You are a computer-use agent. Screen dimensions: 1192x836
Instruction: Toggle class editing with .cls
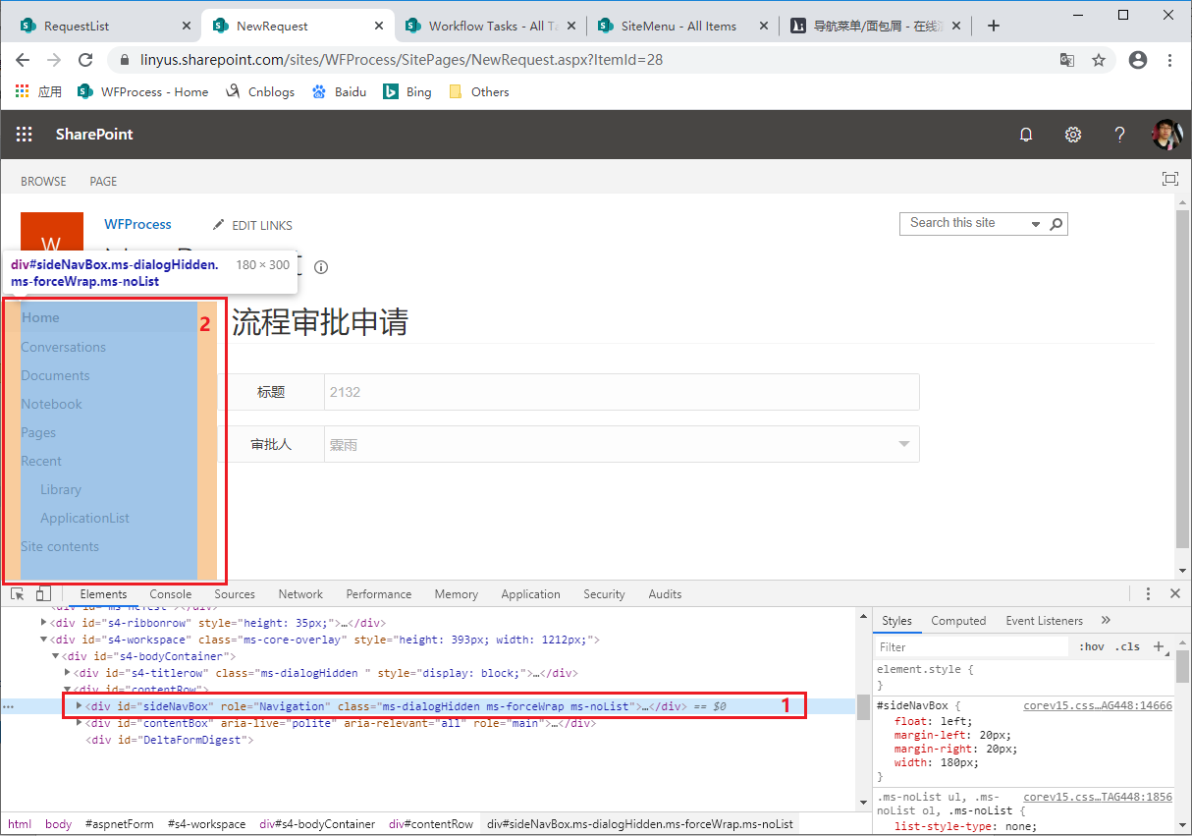point(1128,645)
